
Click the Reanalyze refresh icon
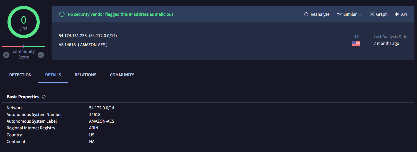tap(306, 14)
